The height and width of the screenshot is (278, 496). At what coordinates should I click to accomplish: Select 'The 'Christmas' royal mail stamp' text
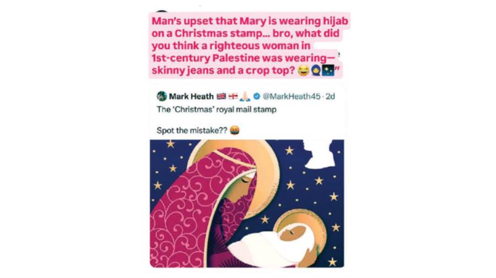217,110
